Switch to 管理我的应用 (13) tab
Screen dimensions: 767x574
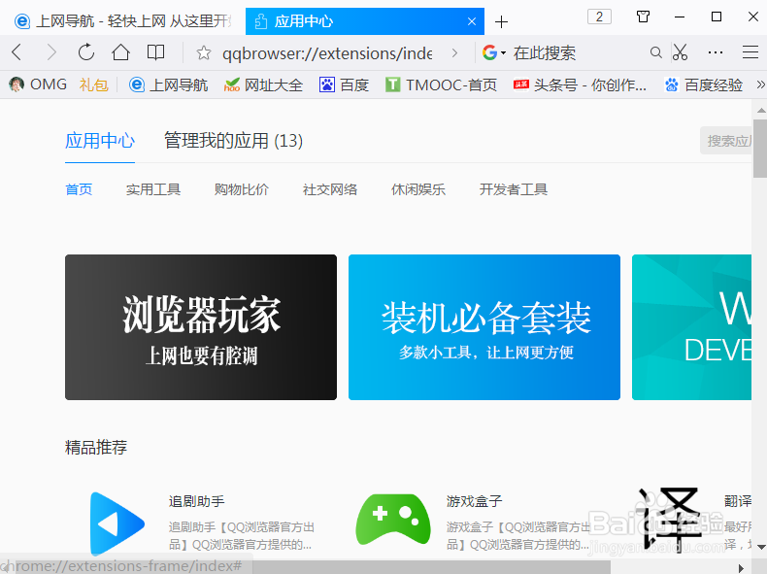(233, 141)
